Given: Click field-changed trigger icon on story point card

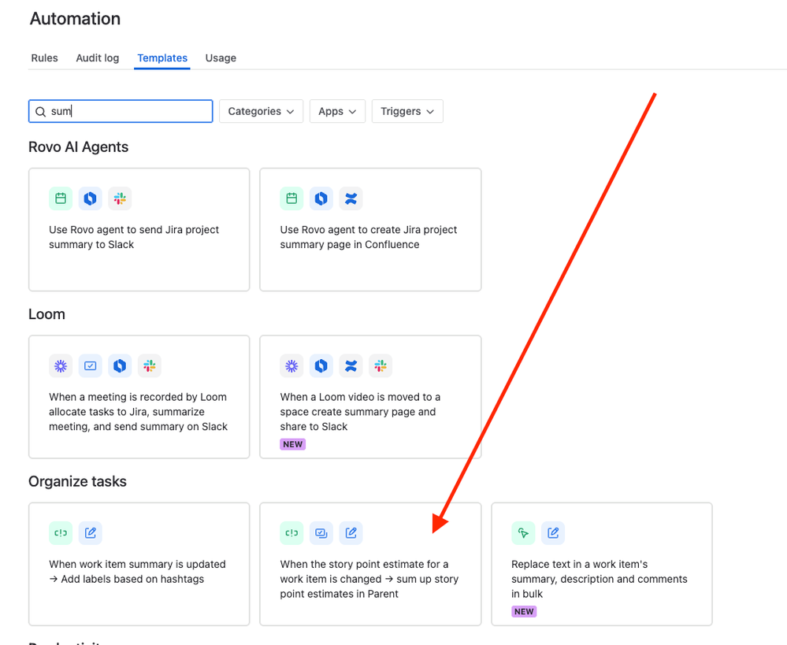Looking at the screenshot, I should [x=291, y=533].
